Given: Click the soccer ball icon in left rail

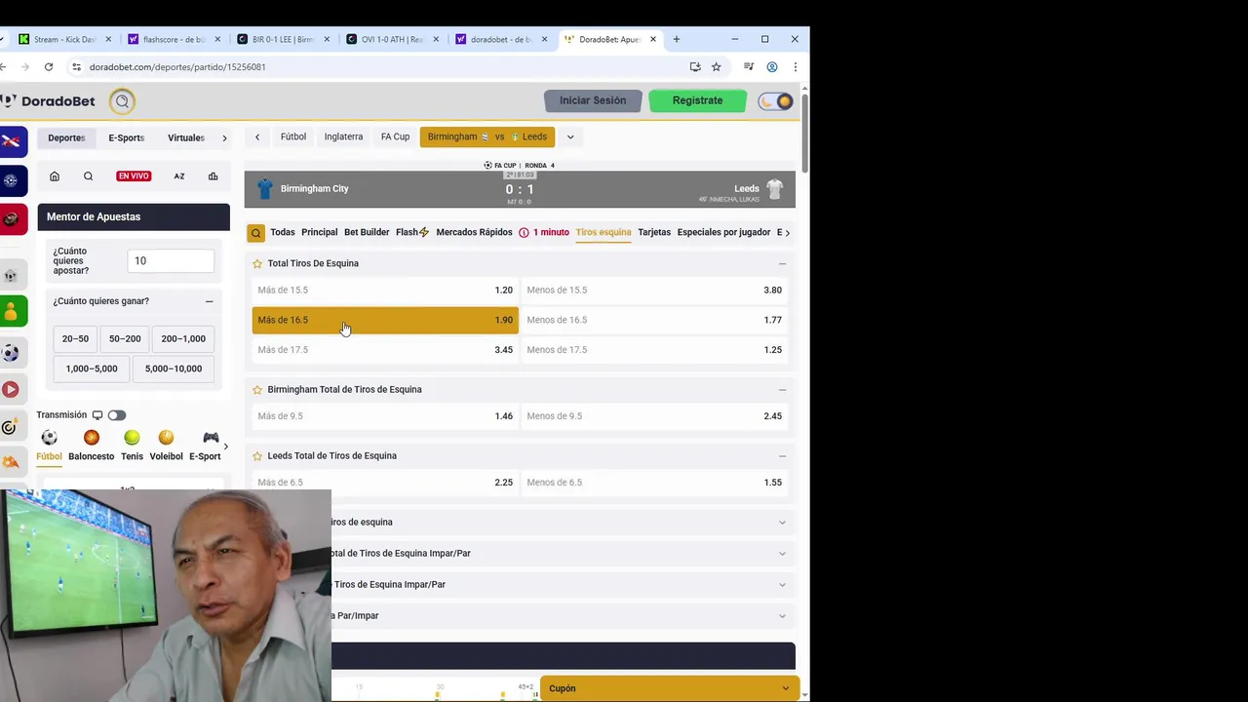Looking at the screenshot, I should [11, 352].
